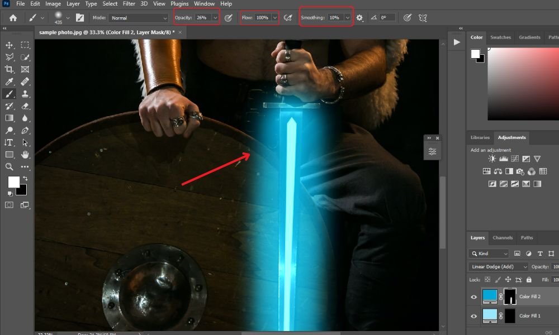Go to Photoshop Home screen
The image size is (559, 335).
click(x=13, y=18)
